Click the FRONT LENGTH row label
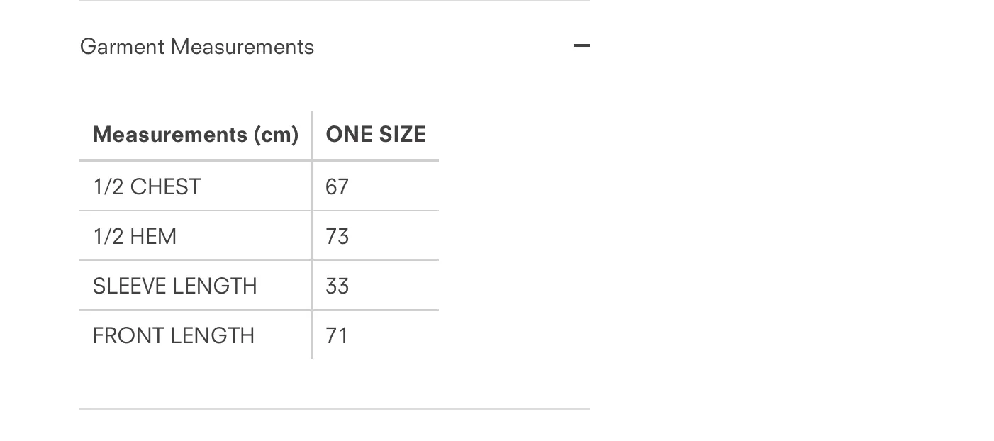The image size is (994, 441). [x=174, y=335]
